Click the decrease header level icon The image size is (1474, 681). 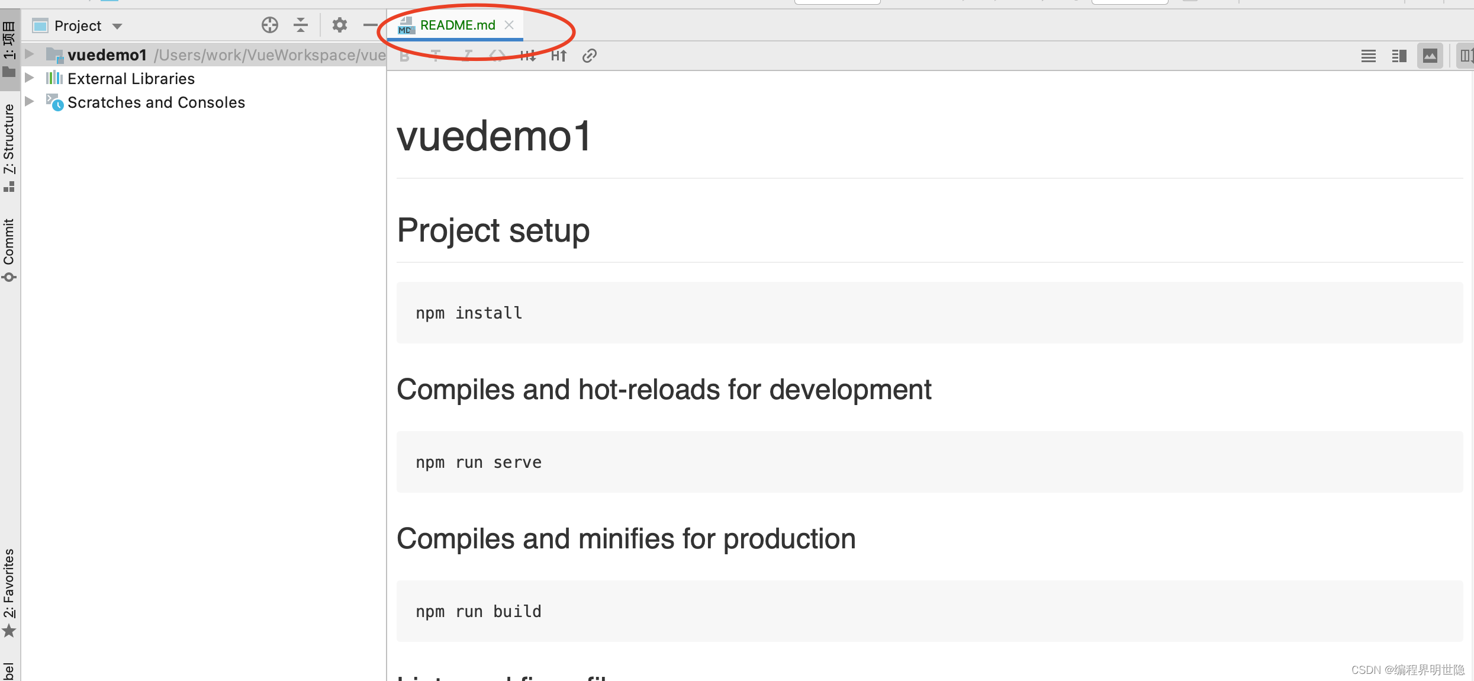(527, 56)
